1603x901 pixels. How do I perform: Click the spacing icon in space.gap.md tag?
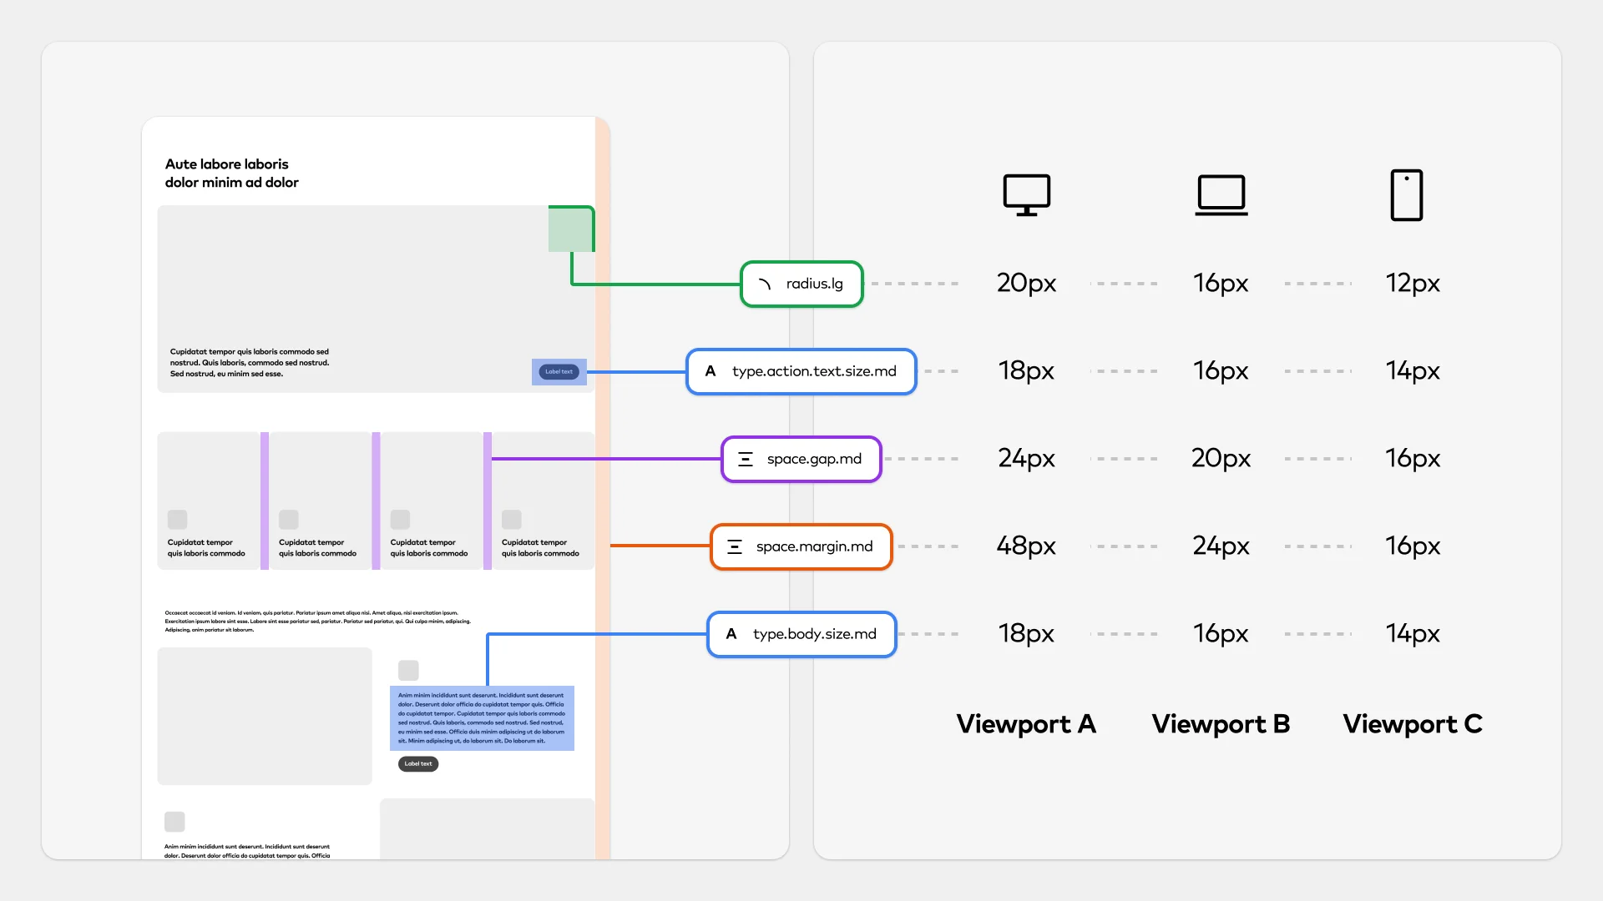click(746, 459)
